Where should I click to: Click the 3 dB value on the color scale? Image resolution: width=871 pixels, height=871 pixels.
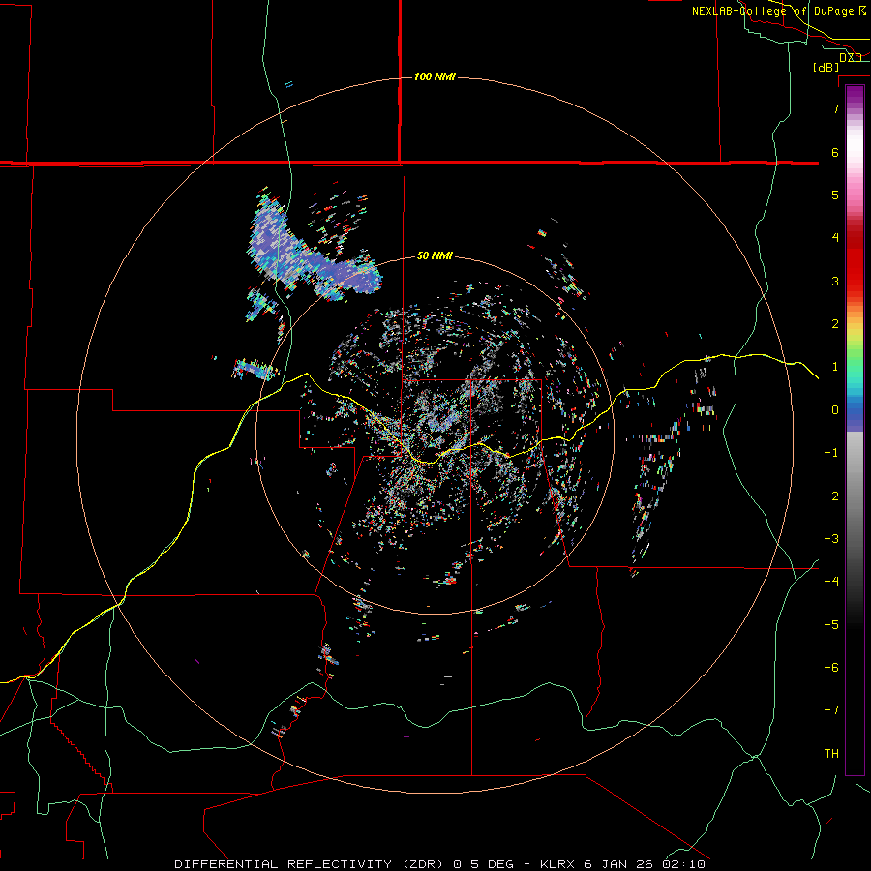835,281
